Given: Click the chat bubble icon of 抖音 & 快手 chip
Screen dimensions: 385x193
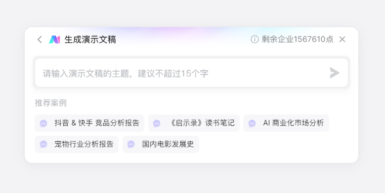Looking at the screenshot, I should click(x=43, y=123).
